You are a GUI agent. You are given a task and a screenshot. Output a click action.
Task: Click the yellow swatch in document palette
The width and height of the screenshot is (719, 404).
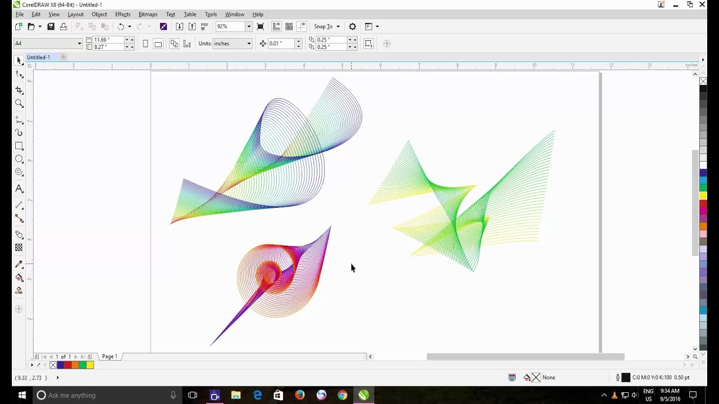click(90, 365)
